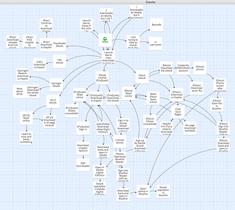
Task: Click the (Psyc) Continue to download chapter node
Action: 46,25
